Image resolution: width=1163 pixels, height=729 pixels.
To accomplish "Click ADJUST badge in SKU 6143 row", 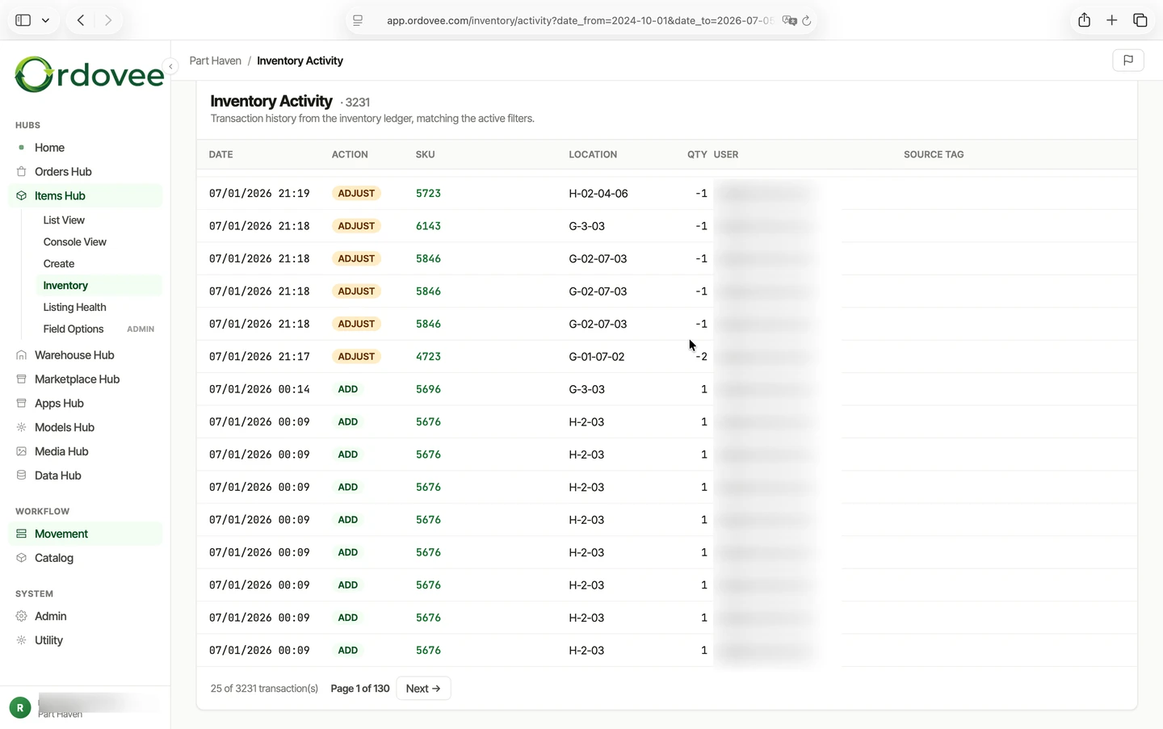I will 356,226.
